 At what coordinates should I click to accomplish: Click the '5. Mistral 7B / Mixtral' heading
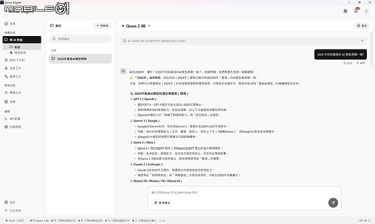pos(156,181)
